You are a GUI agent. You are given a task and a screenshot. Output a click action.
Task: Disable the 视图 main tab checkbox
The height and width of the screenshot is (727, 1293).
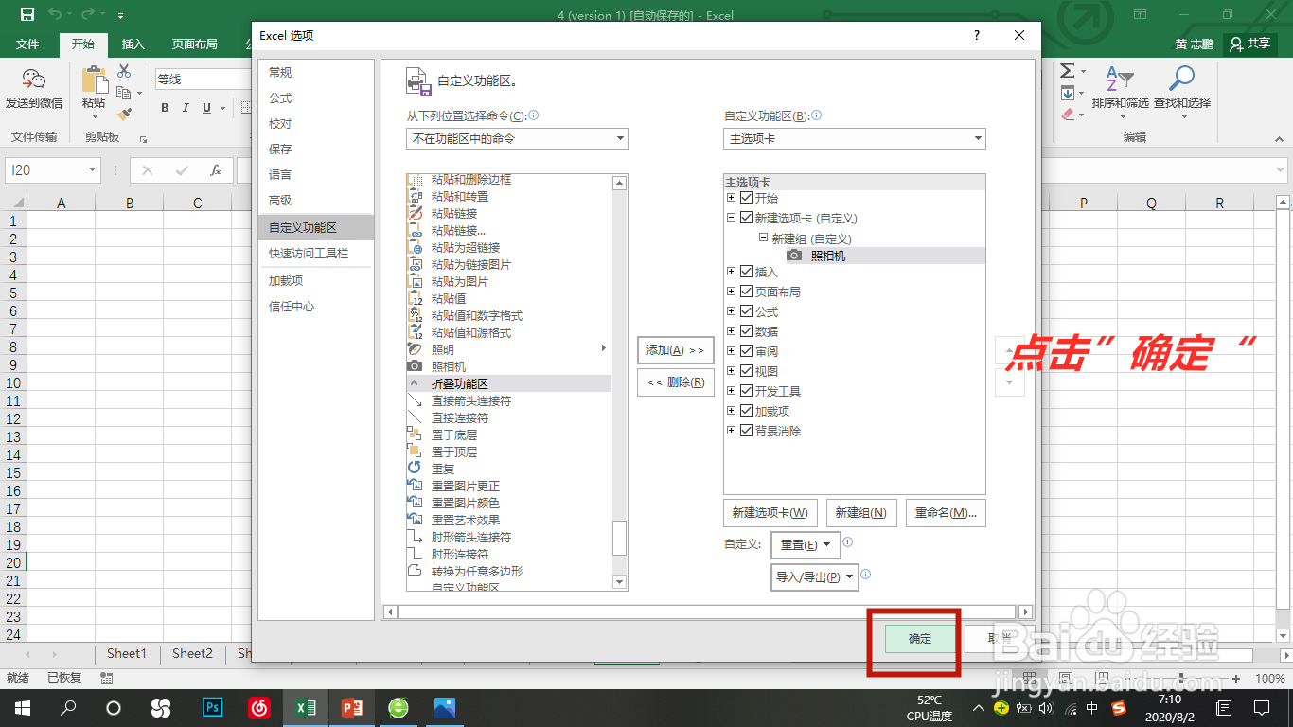748,370
